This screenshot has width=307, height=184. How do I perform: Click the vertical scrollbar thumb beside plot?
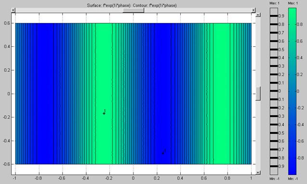pos(258,94)
